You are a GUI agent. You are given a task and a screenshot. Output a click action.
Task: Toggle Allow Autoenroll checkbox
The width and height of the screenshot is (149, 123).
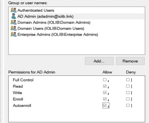pyautogui.click(x=105, y=105)
